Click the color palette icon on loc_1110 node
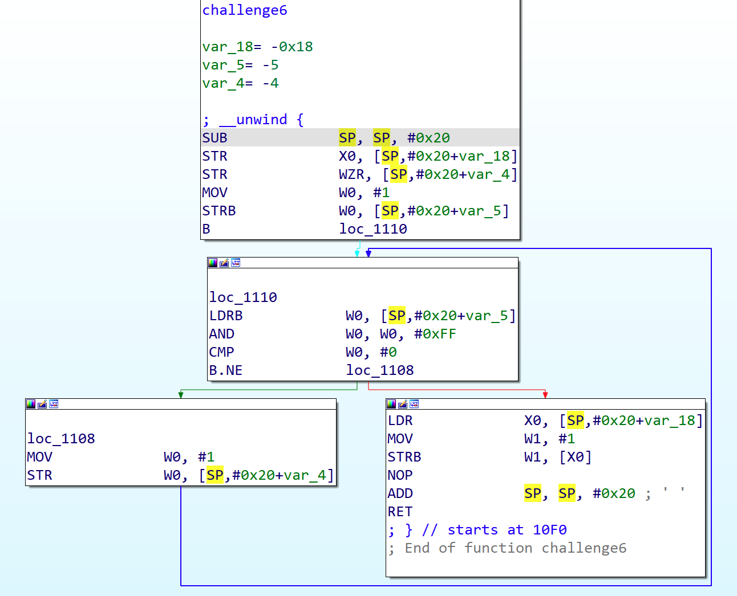This screenshot has width=737, height=596. click(x=213, y=263)
